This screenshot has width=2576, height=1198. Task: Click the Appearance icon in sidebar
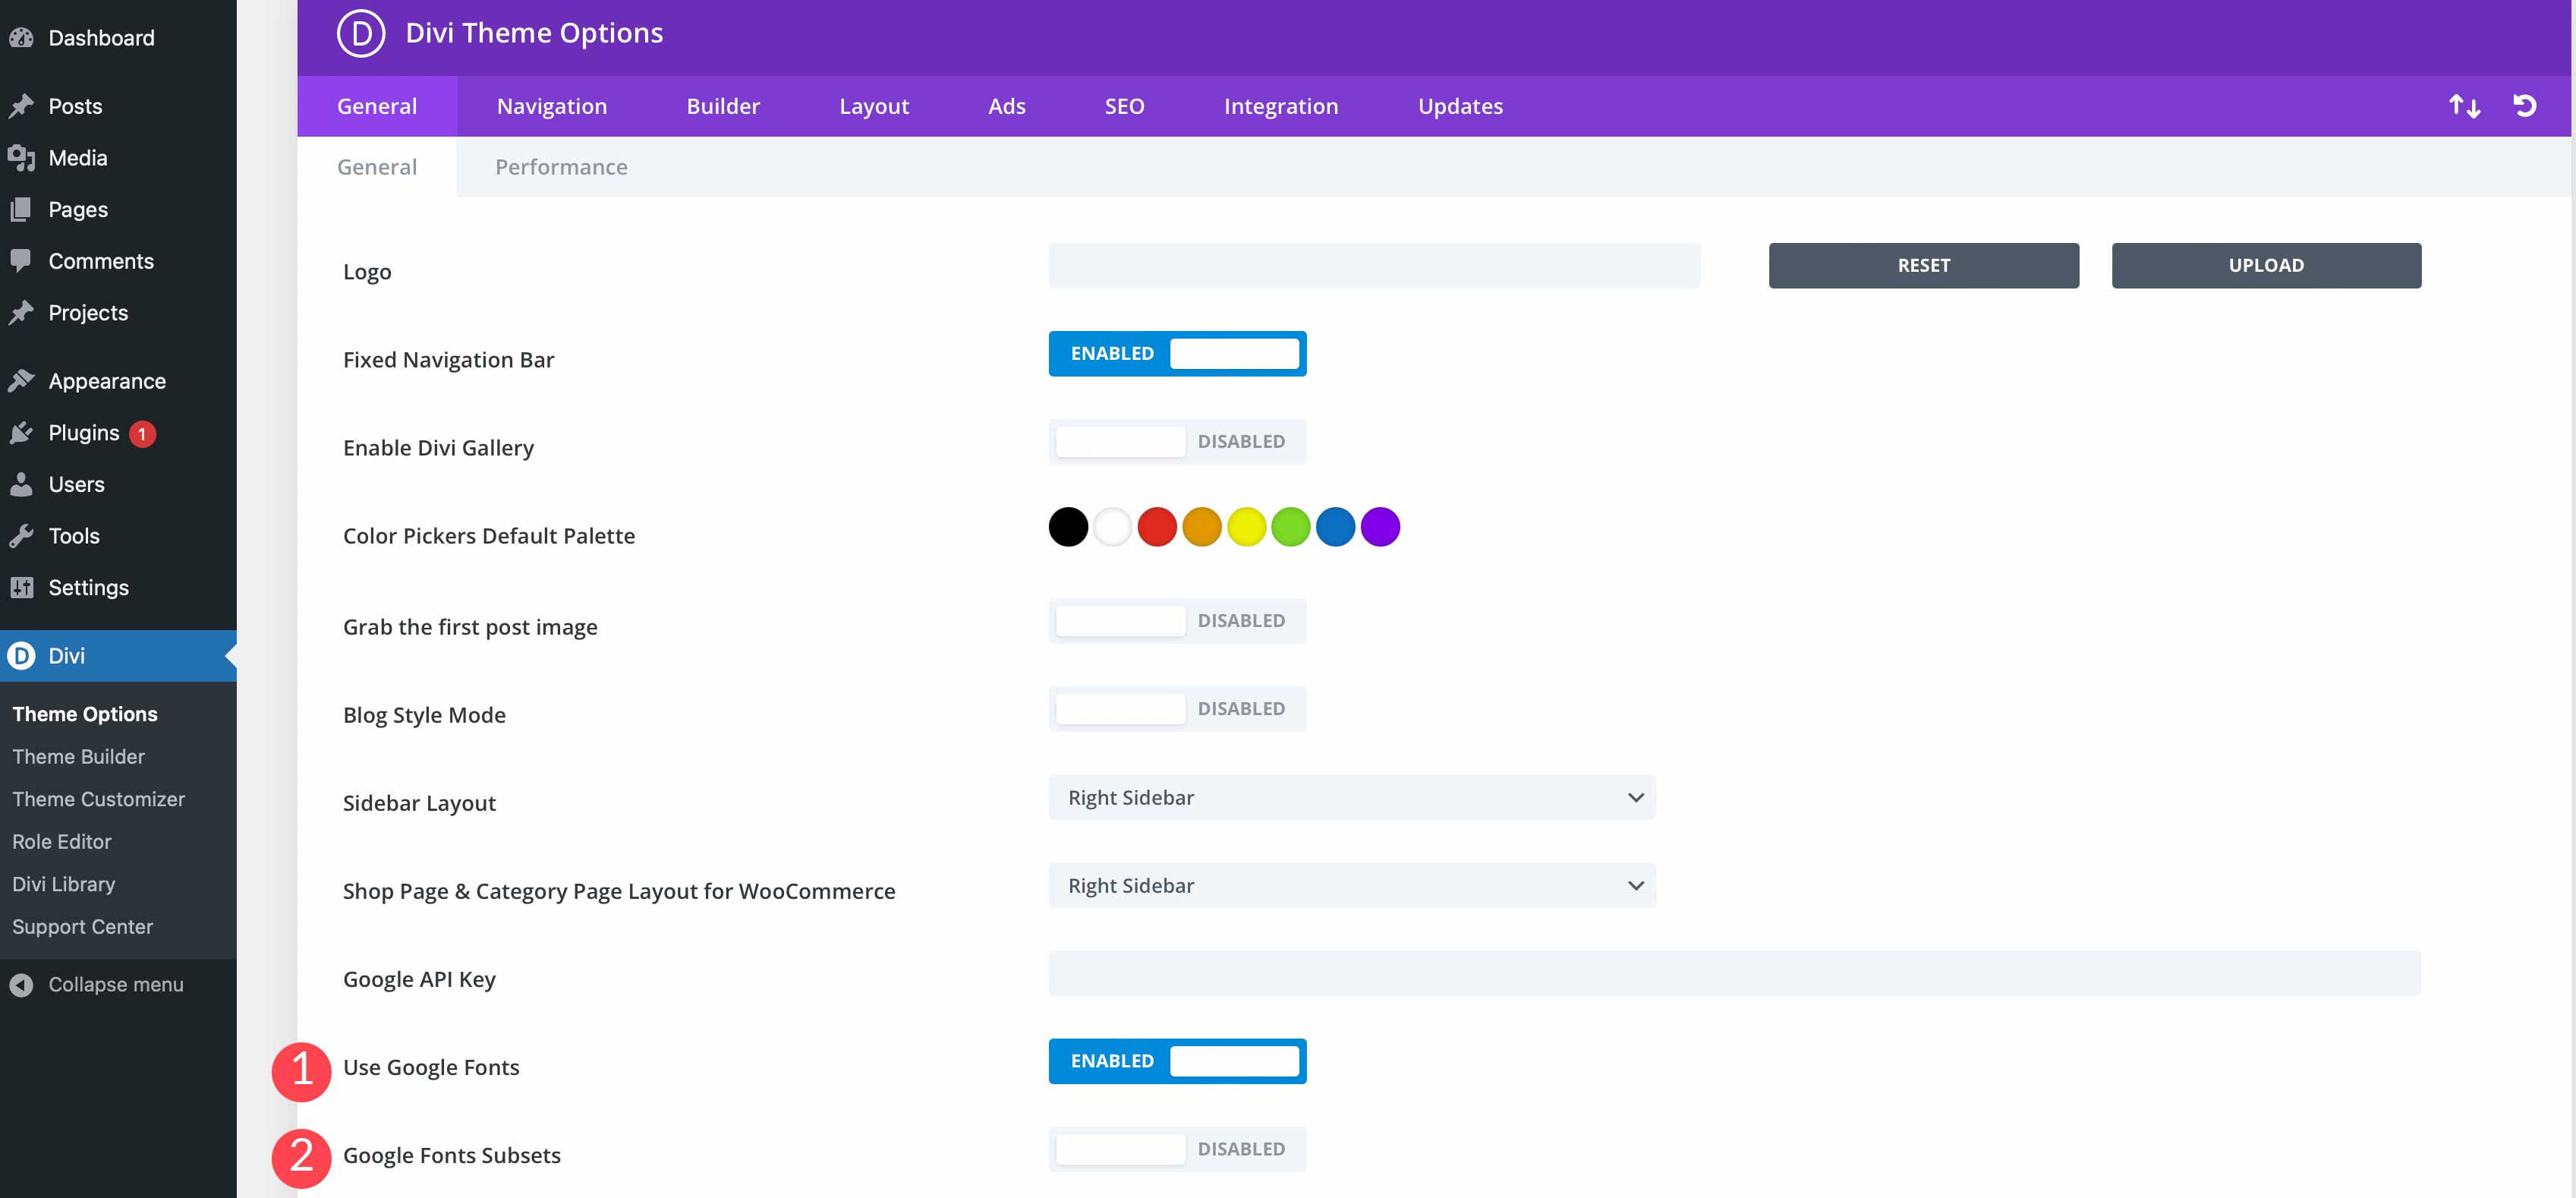pos(23,380)
